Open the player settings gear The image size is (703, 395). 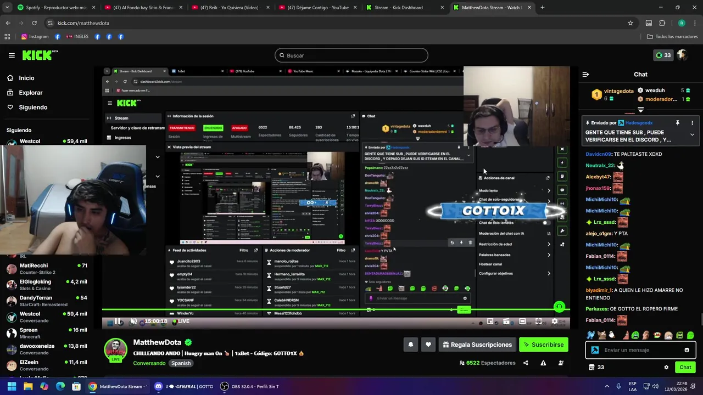[x=554, y=321]
